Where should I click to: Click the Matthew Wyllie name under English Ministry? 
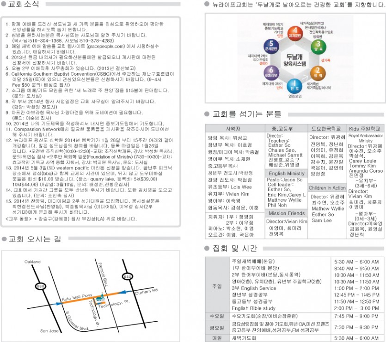point(285,200)
